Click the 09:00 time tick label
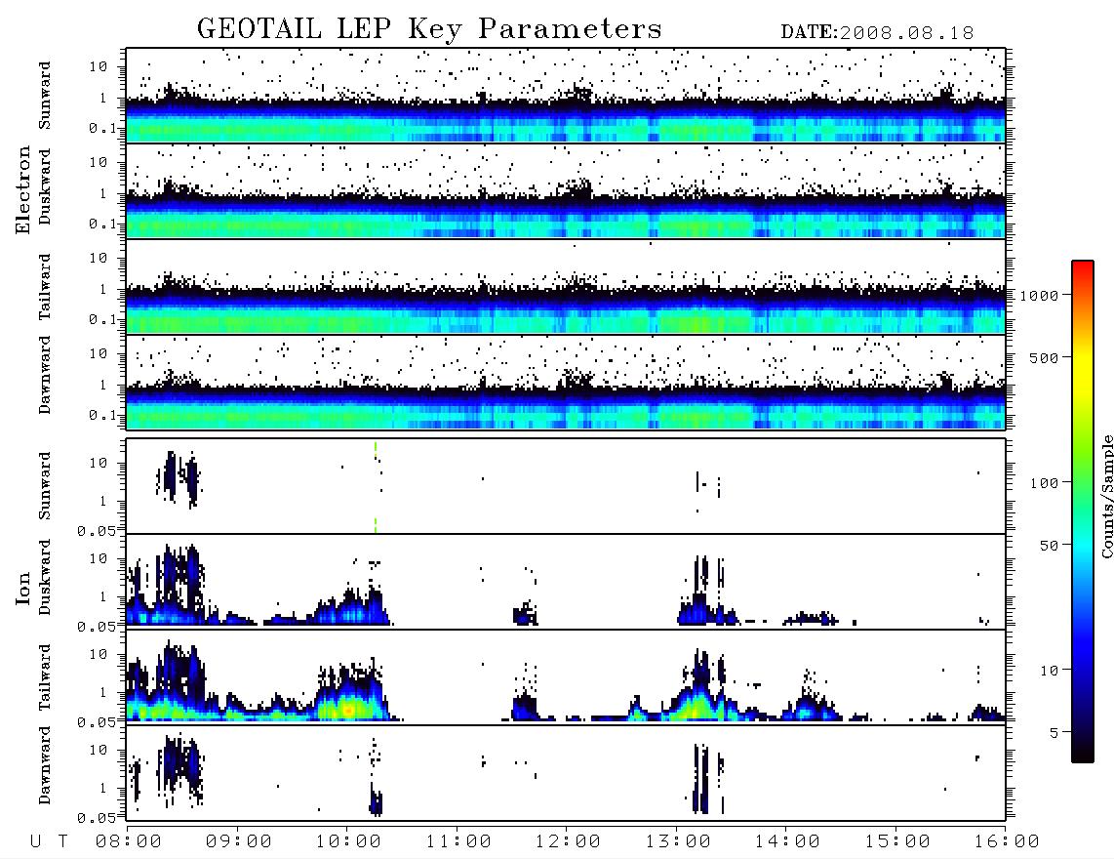The width and height of the screenshot is (1114, 859). click(x=239, y=842)
